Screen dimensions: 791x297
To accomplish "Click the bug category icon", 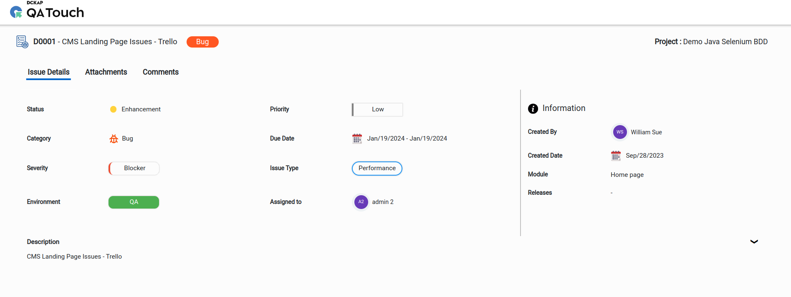I will coord(114,139).
